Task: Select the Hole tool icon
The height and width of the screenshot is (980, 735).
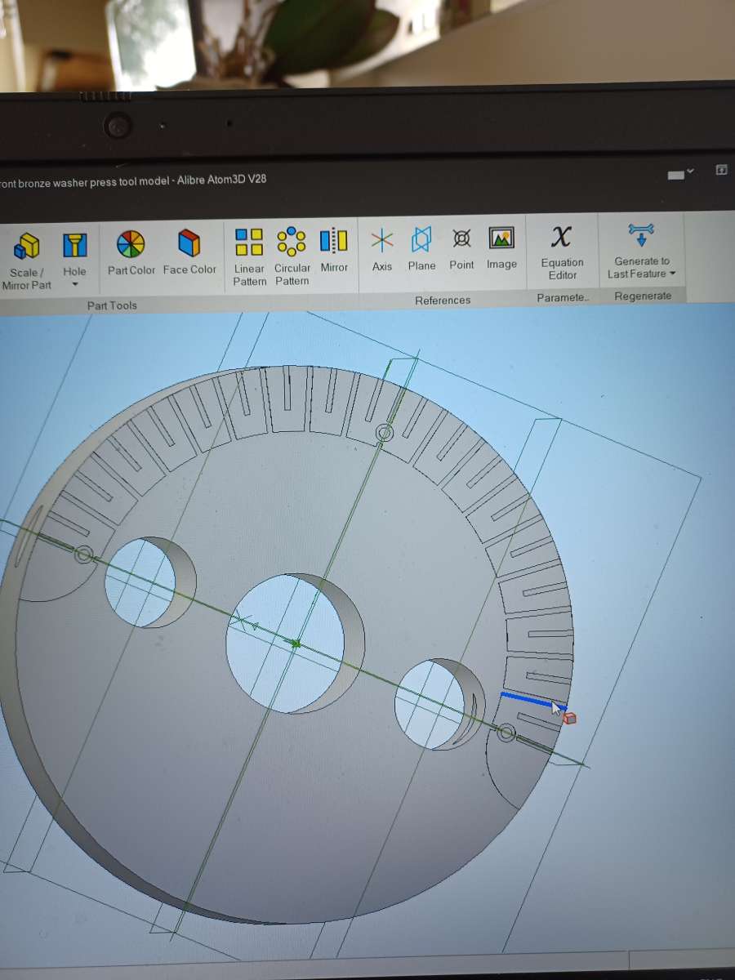Action: point(74,245)
